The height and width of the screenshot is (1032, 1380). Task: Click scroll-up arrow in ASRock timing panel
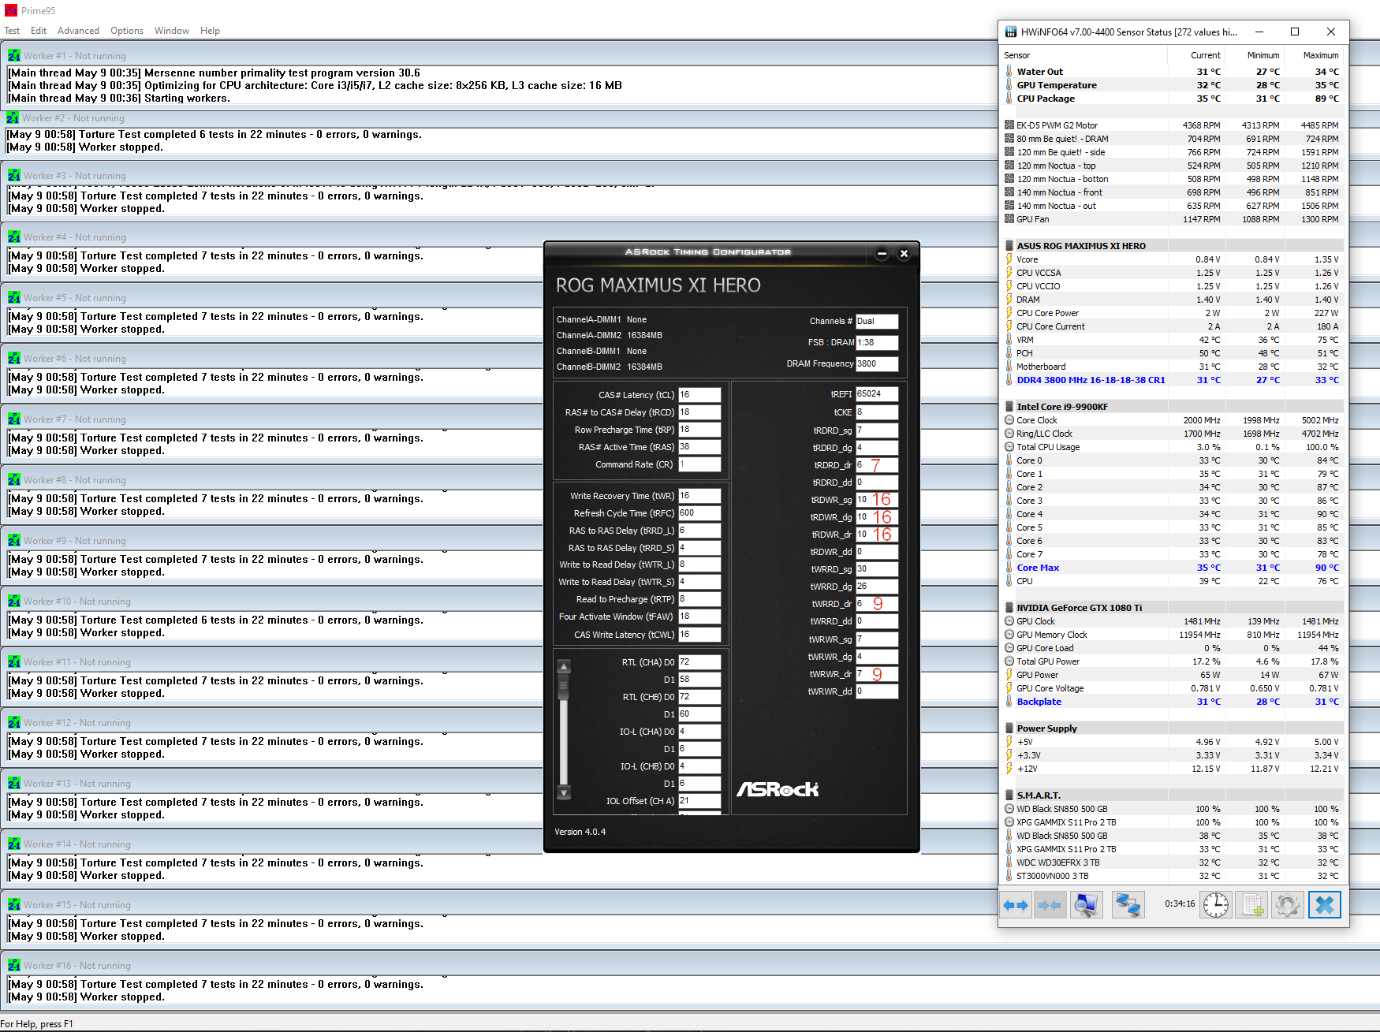(564, 667)
